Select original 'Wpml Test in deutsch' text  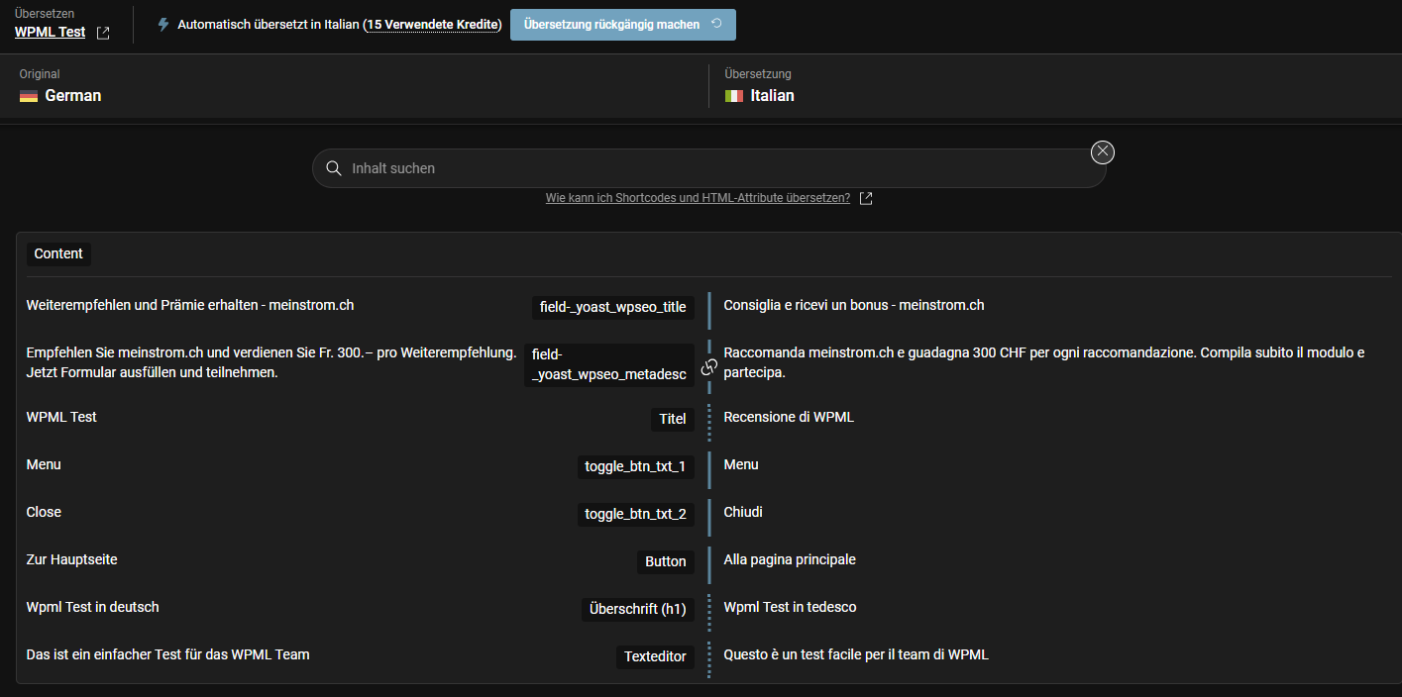click(x=93, y=607)
